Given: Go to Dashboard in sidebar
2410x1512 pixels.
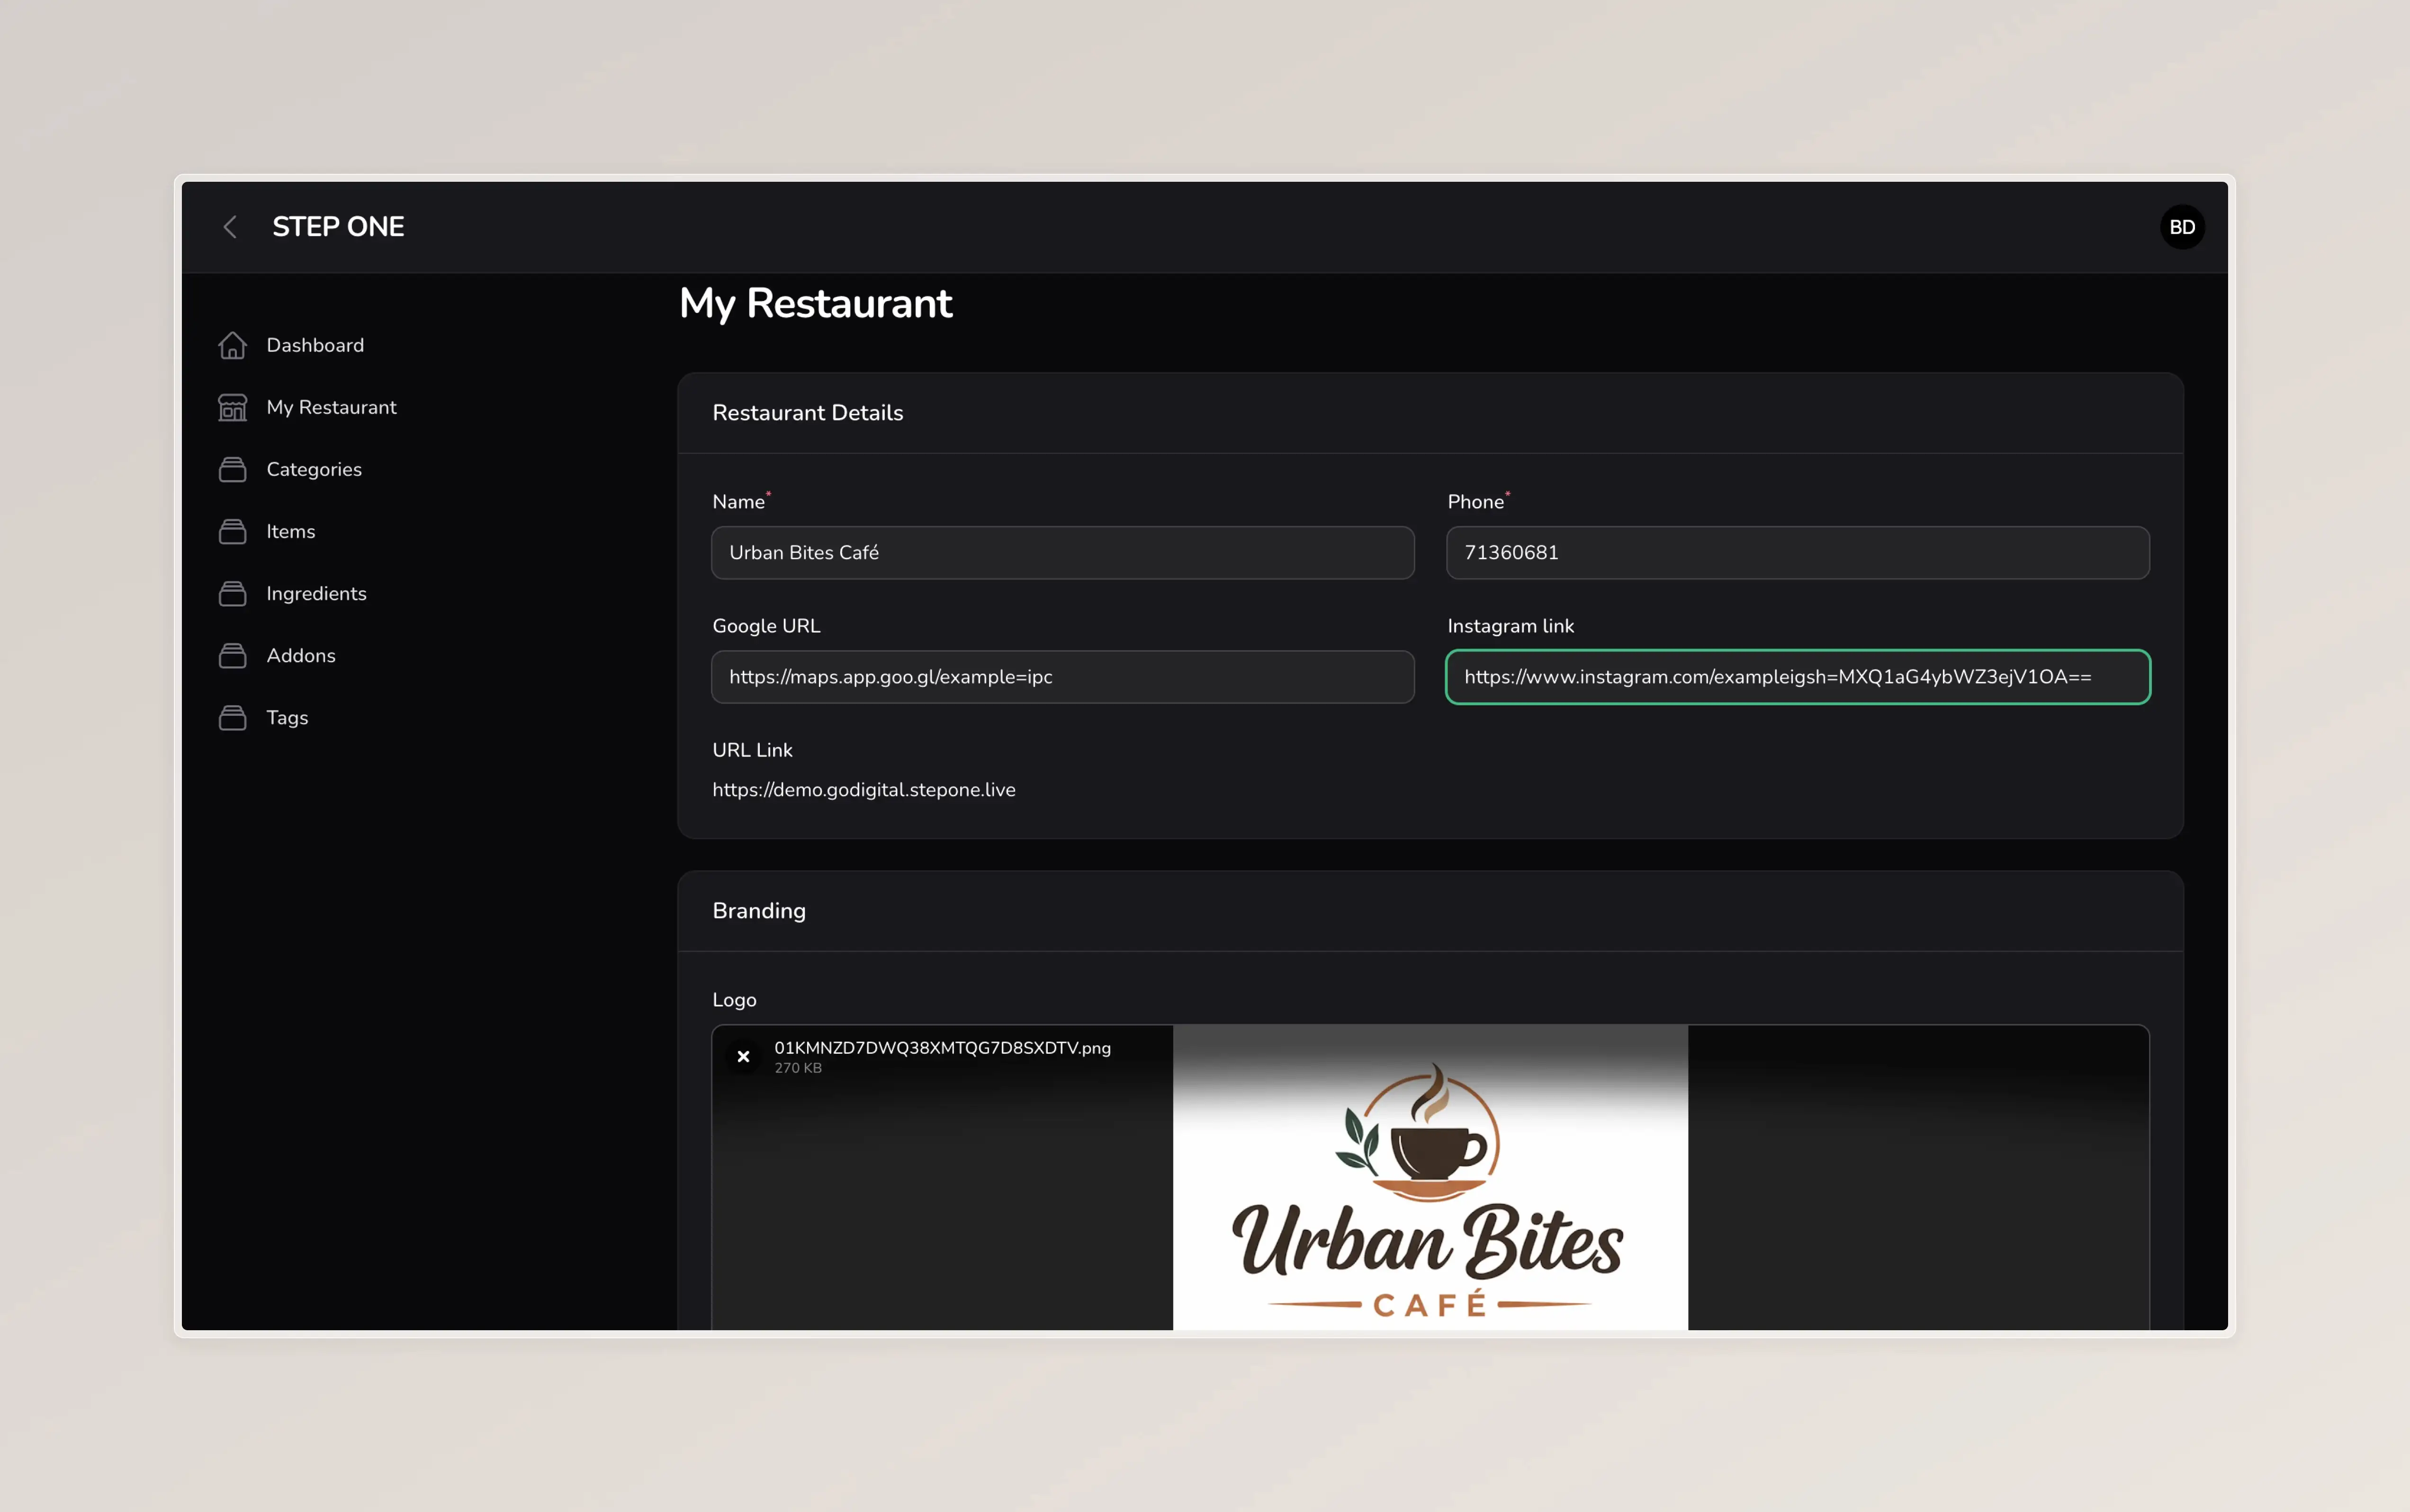Looking at the screenshot, I should coord(315,345).
